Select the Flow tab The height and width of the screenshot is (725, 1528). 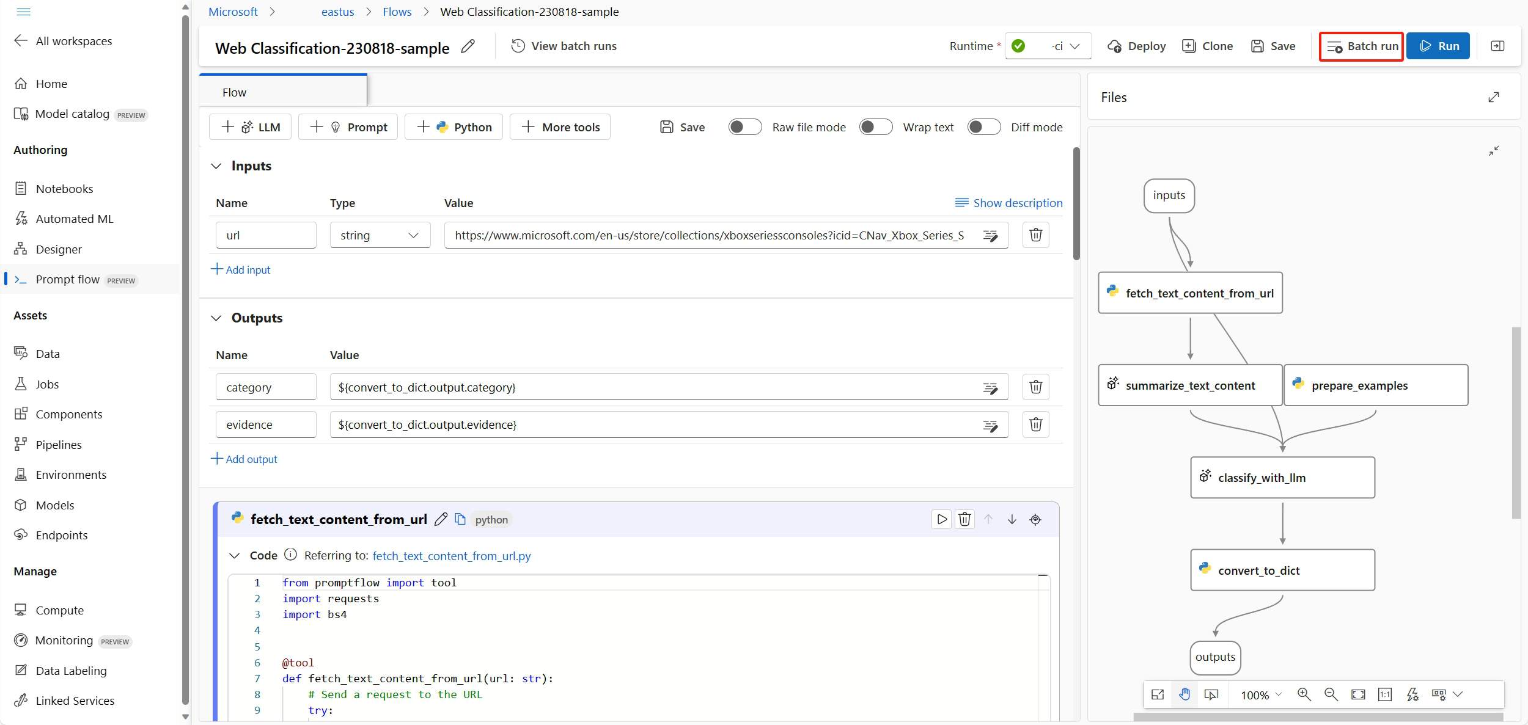coord(283,92)
